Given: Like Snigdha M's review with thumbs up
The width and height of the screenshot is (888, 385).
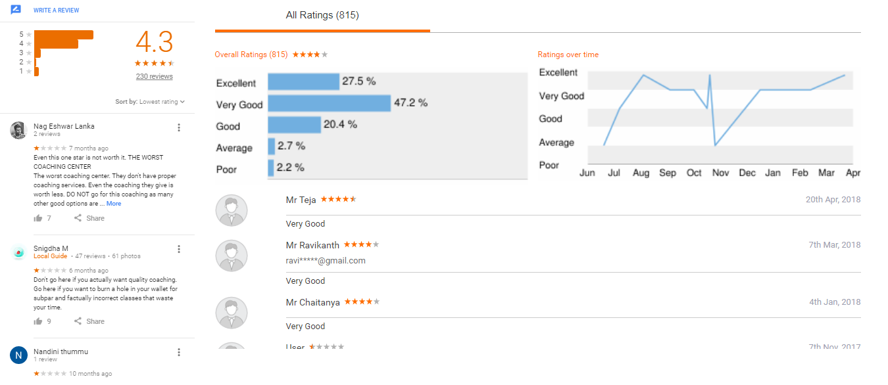Looking at the screenshot, I should click(38, 321).
